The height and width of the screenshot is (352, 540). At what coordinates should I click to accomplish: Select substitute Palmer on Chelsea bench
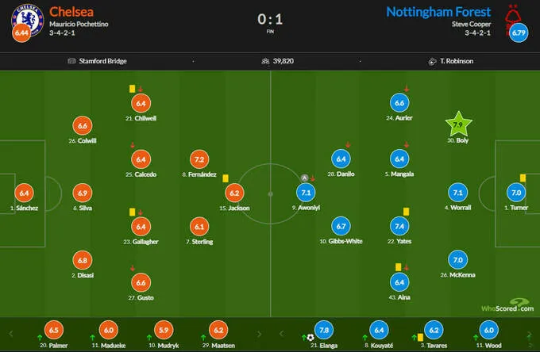pos(54,331)
